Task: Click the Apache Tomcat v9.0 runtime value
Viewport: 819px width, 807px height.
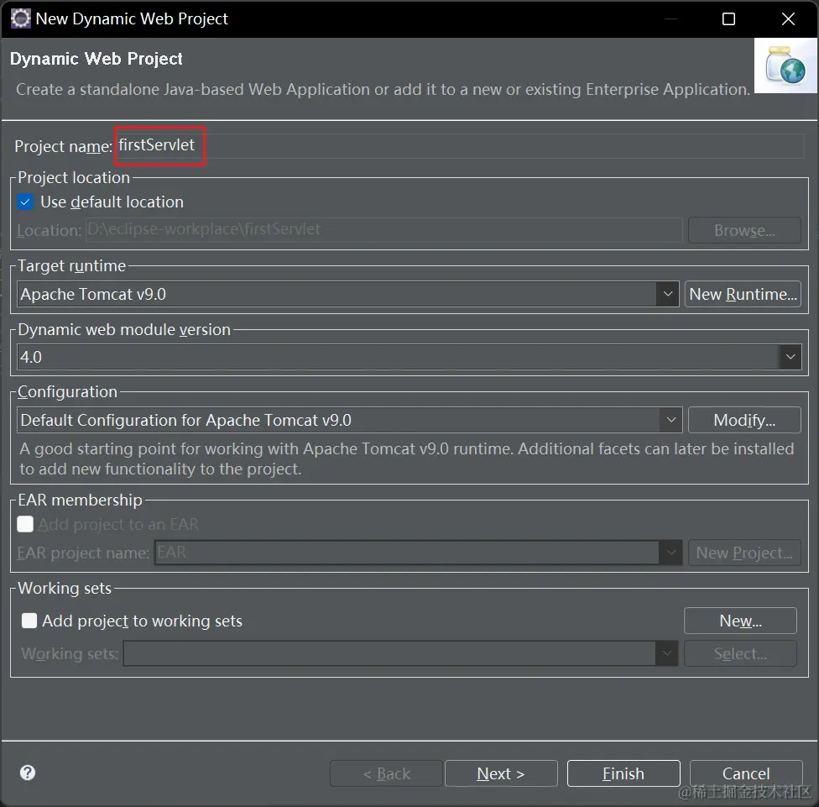Action: (93, 294)
